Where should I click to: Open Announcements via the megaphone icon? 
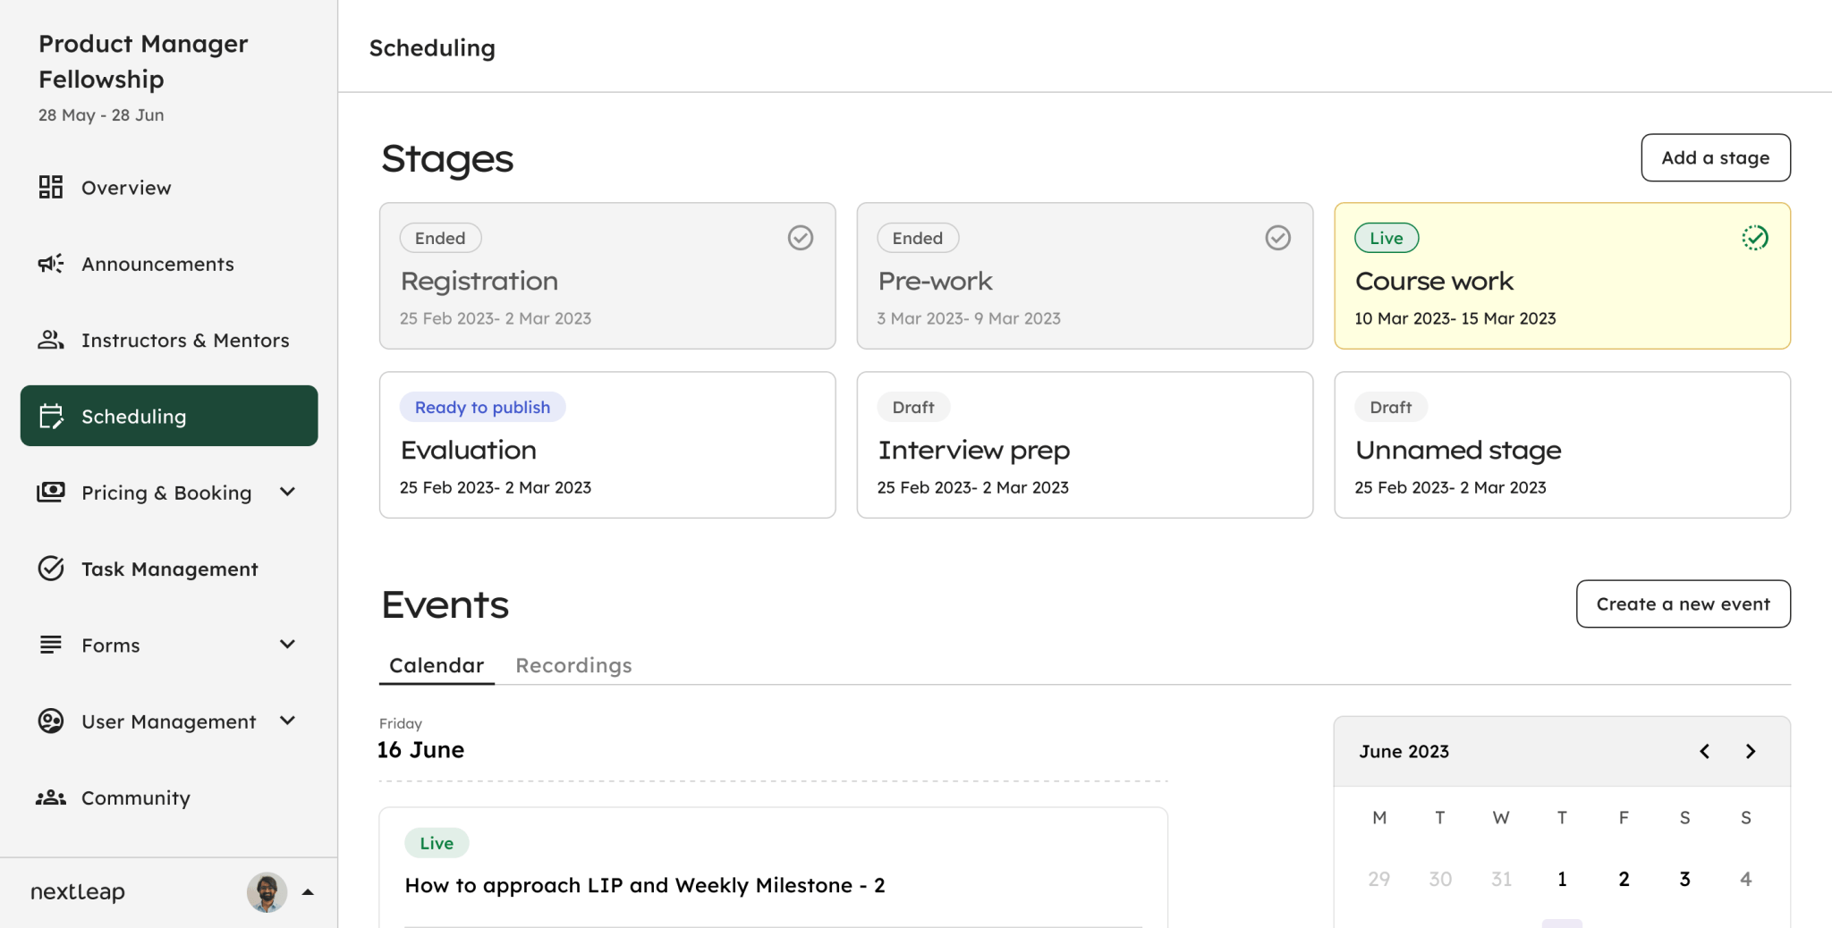(x=51, y=263)
